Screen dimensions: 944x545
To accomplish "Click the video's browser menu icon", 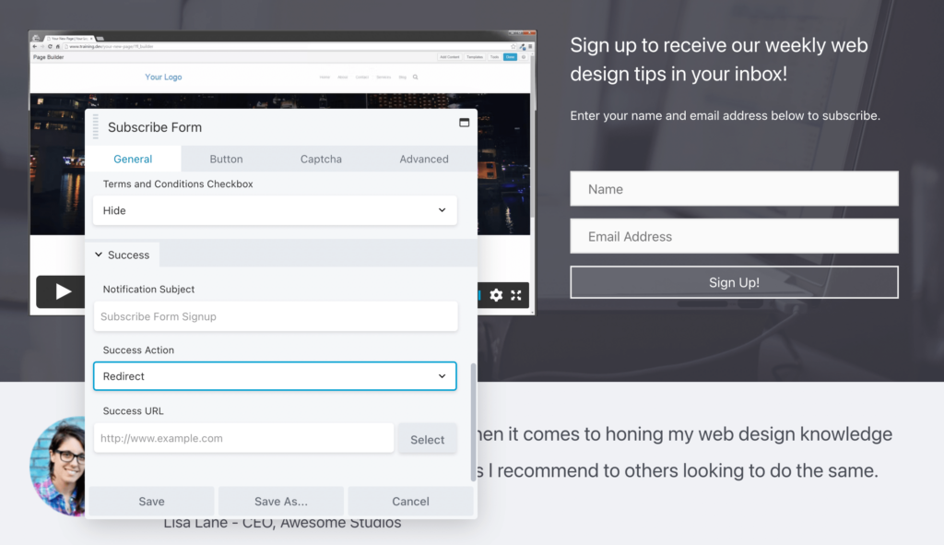I will pyautogui.click(x=530, y=46).
